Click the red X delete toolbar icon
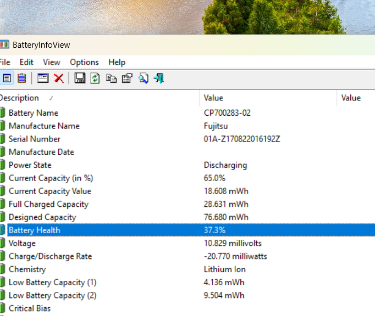 59,78
